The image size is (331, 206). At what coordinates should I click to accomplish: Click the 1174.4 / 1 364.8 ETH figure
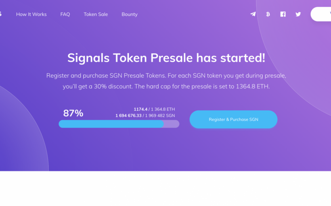point(154,109)
